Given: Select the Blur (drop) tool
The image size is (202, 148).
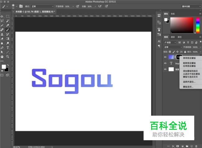Looking at the screenshot, I should click(x=2, y=43).
